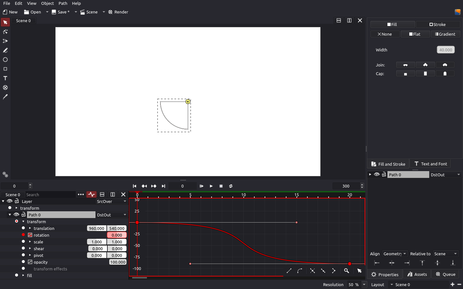Click the curve zoom magnifier icon
This screenshot has width=463, height=289.
click(346, 271)
